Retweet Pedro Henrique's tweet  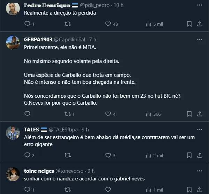tap(68, 24)
